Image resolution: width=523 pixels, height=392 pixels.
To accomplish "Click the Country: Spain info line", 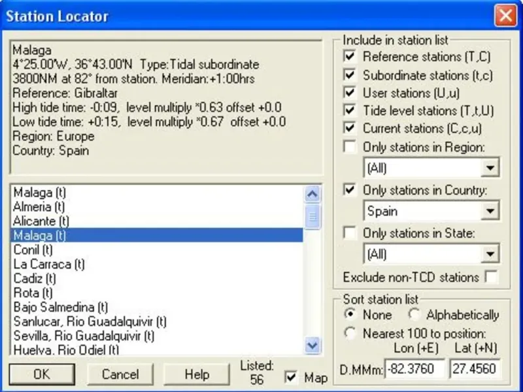I will (51, 150).
